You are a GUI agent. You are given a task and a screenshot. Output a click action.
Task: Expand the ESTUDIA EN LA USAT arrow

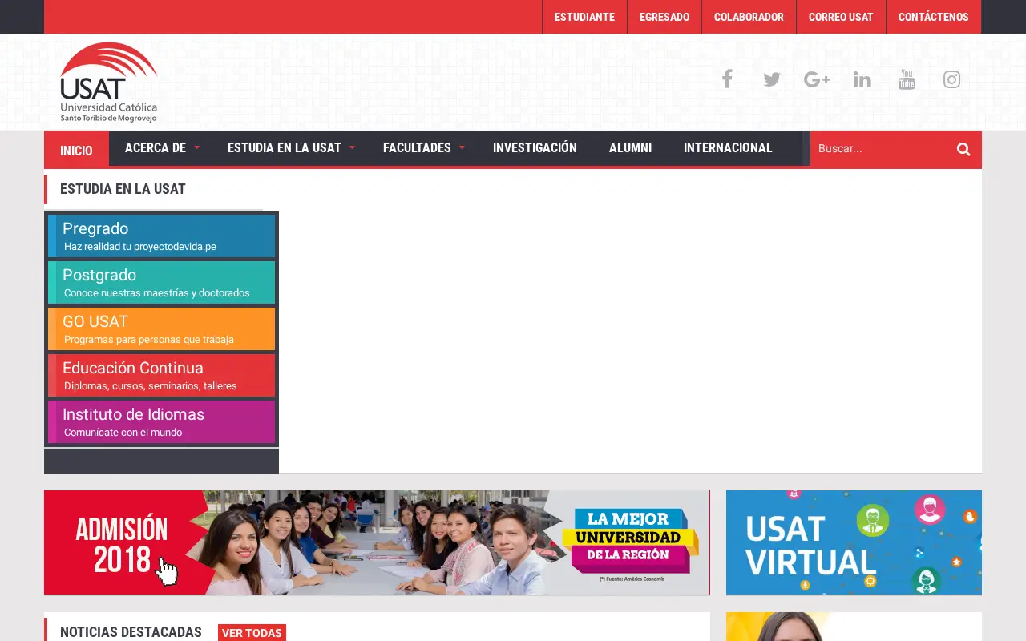(x=352, y=148)
